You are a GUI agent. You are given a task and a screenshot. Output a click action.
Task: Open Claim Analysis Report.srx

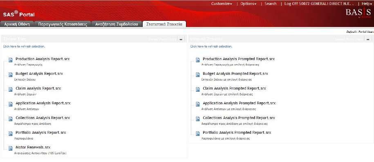(38, 88)
